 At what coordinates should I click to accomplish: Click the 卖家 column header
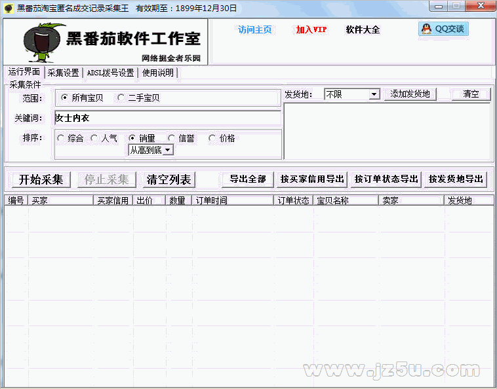click(411, 200)
